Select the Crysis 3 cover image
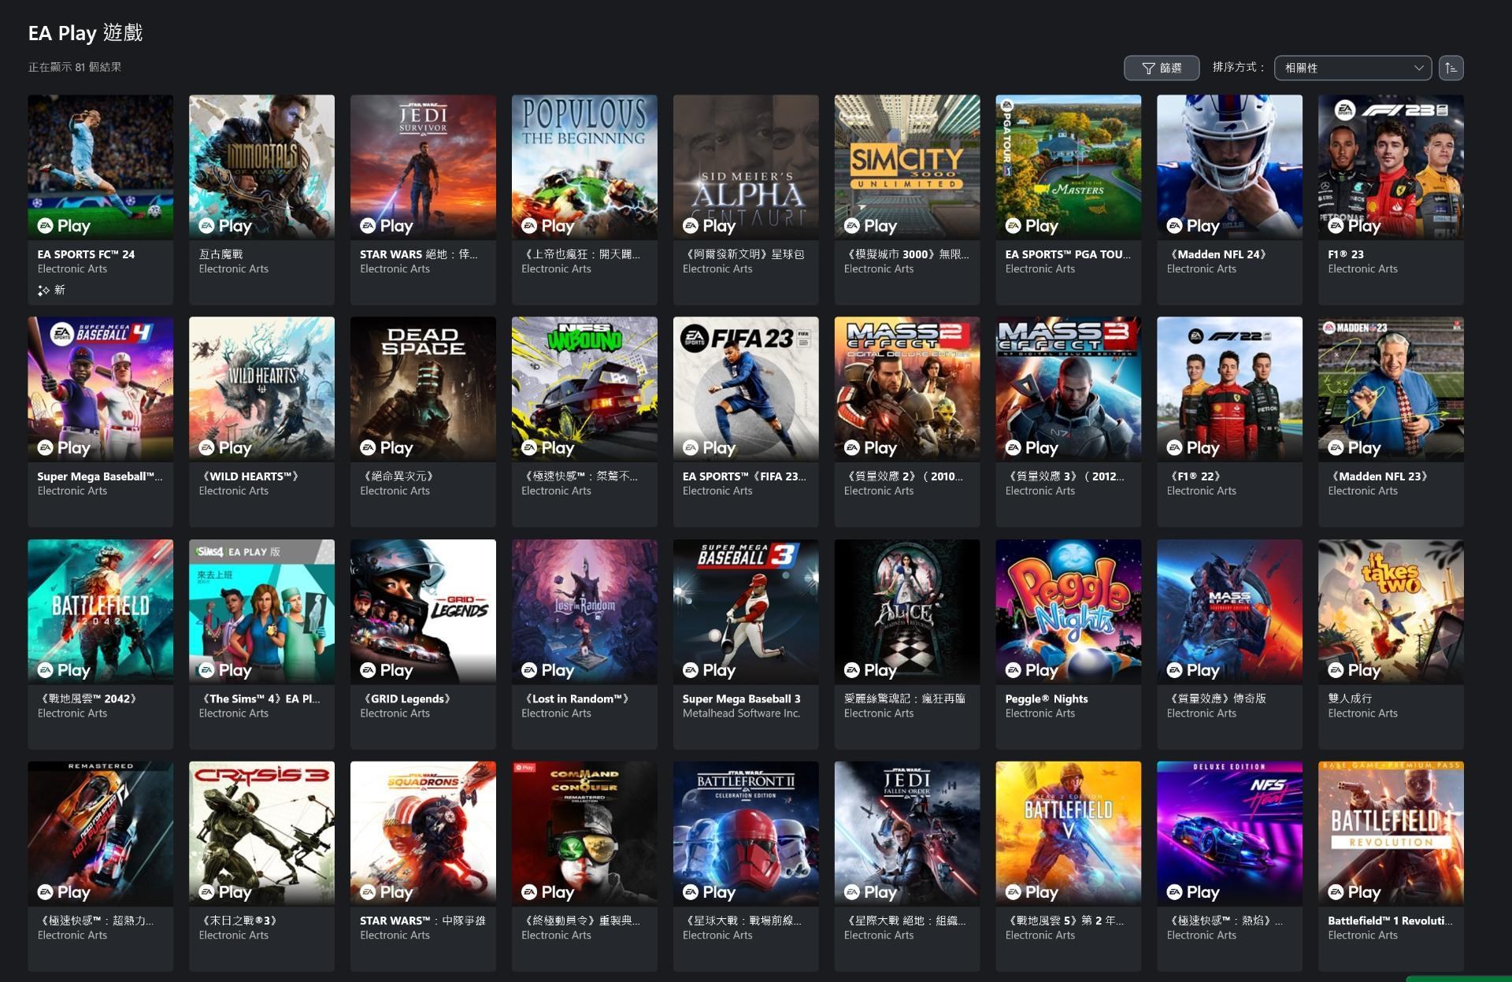1512x982 pixels. pos(261,832)
